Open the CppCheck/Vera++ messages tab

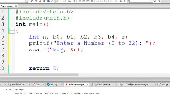135,84
